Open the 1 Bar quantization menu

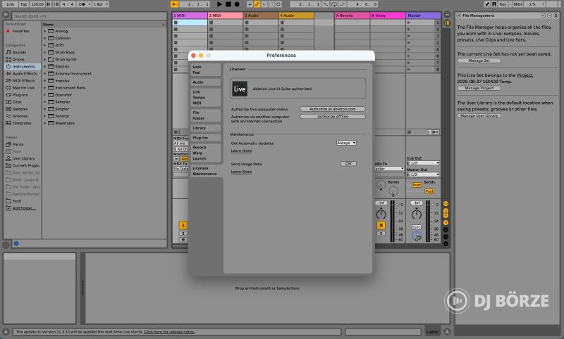tap(101, 4)
